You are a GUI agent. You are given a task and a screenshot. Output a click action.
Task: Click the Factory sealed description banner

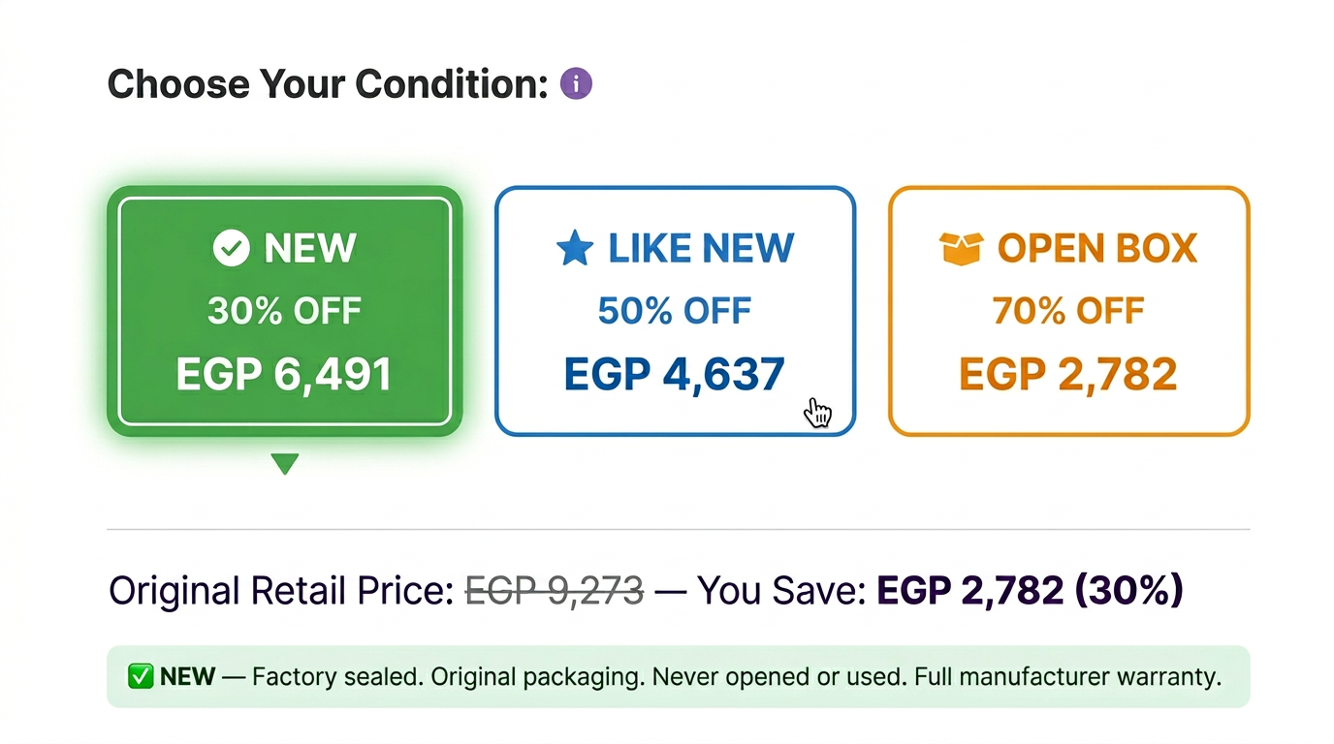[x=679, y=676]
